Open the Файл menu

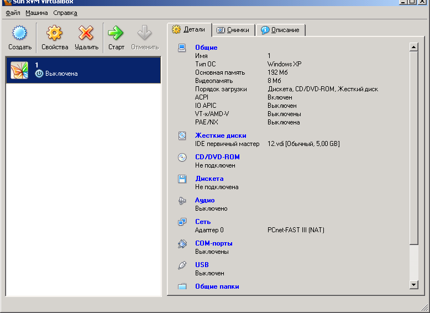coord(13,13)
